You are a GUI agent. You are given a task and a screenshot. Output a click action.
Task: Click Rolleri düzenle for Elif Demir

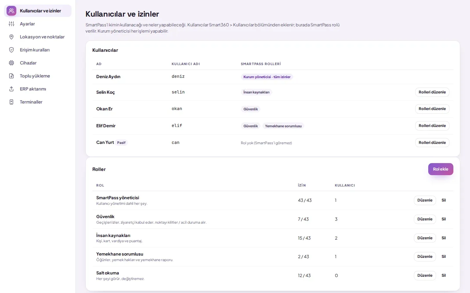coord(432,126)
